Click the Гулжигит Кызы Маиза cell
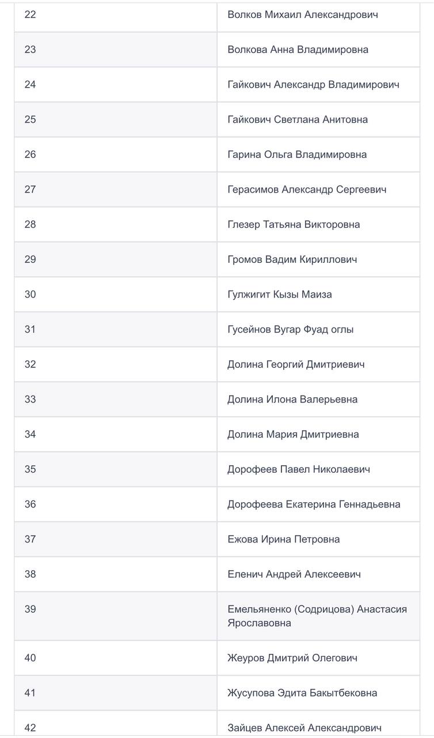Image resolution: width=434 pixels, height=738 pixels. pyautogui.click(x=280, y=295)
